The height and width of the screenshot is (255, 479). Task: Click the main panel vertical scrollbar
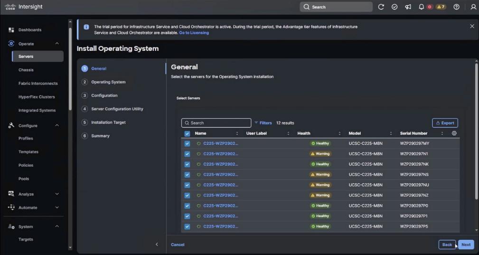tap(476, 132)
